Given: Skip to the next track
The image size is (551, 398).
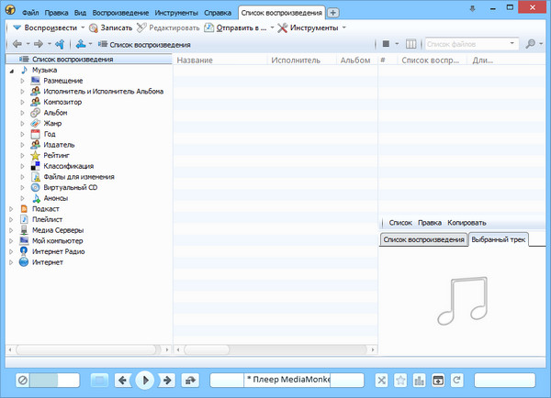Looking at the screenshot, I should (x=167, y=380).
